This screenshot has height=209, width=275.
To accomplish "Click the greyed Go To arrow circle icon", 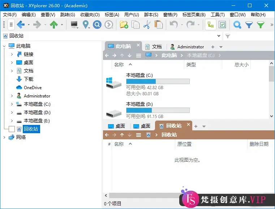I will coord(109,25).
